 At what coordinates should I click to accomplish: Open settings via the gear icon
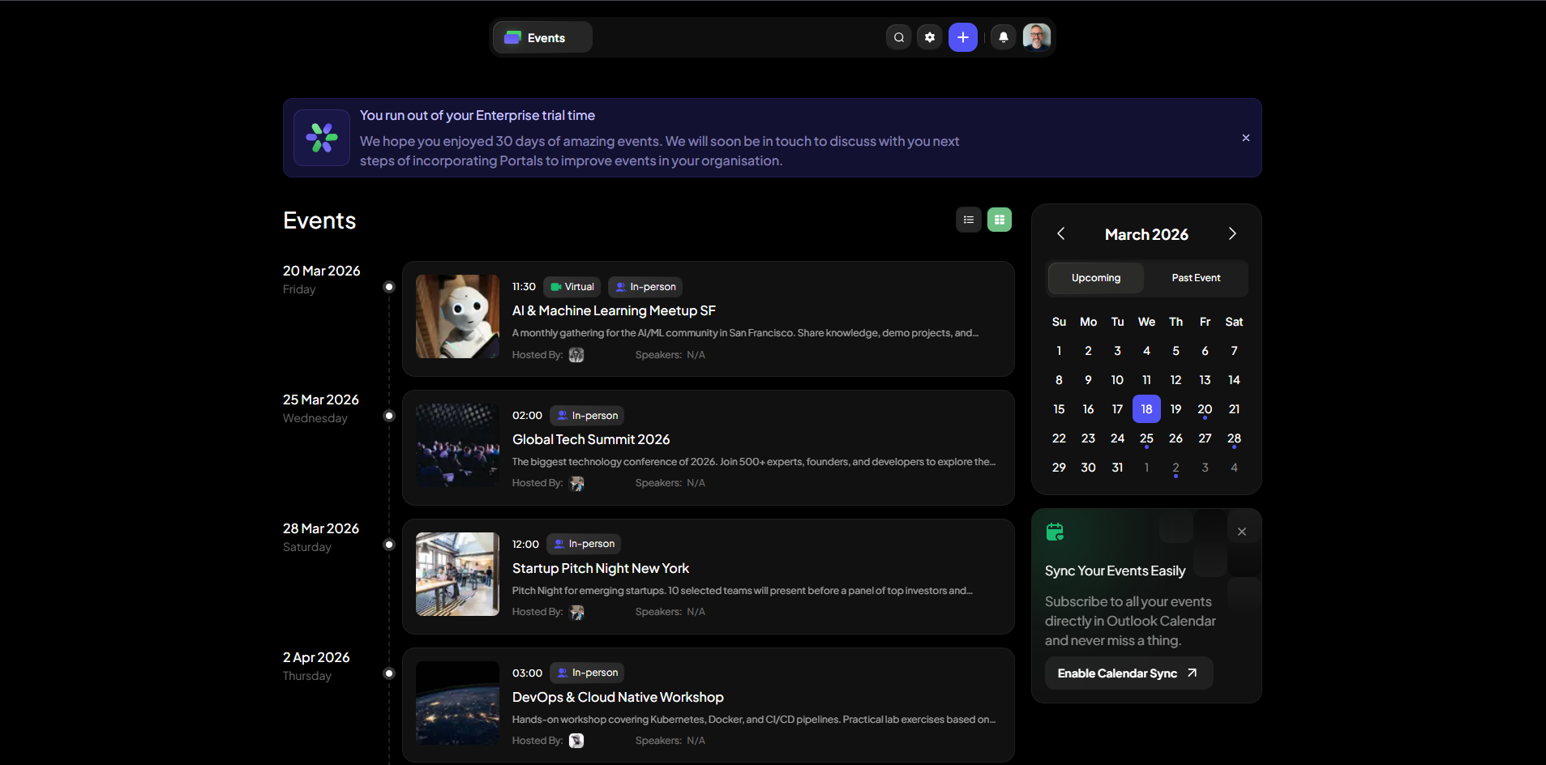click(x=930, y=37)
